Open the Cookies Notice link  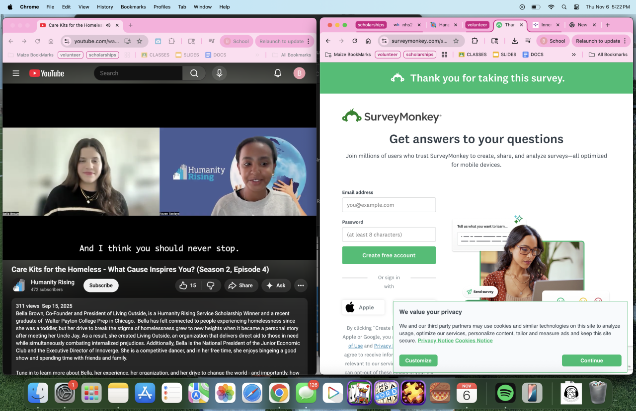pos(474,341)
